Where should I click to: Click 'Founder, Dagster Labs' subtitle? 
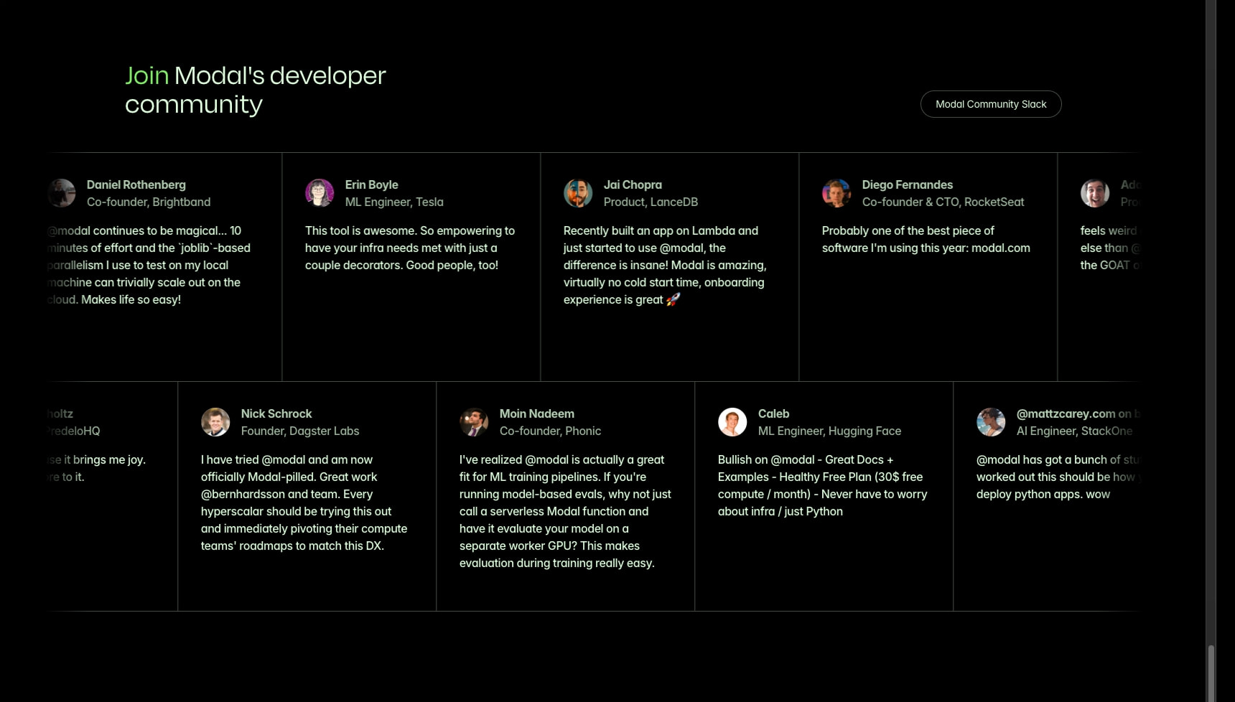[300, 431]
